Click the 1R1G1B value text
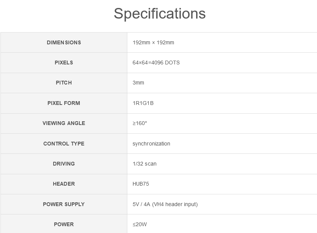Image resolution: width=317 pixels, height=233 pixels. point(143,103)
